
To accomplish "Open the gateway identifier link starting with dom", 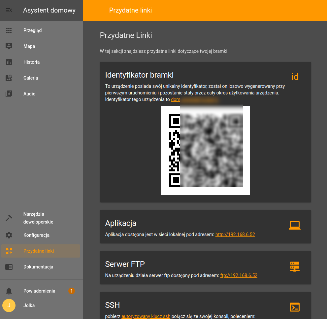I will click(194, 100).
